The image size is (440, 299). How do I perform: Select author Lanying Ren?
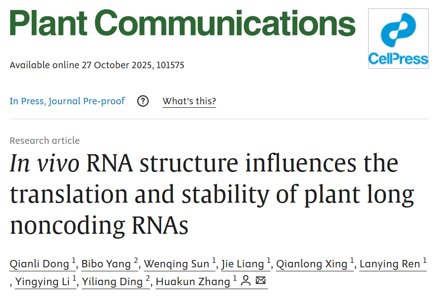[389, 264]
